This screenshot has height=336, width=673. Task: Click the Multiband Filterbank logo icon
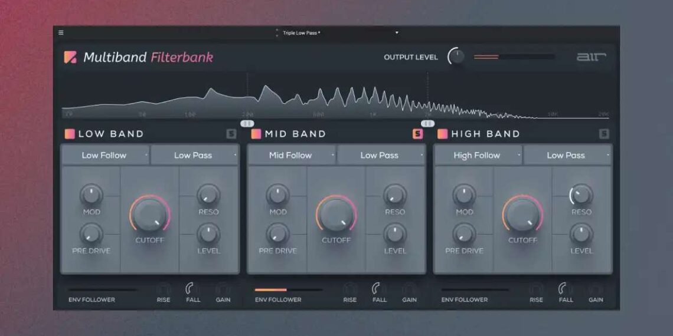click(x=70, y=57)
